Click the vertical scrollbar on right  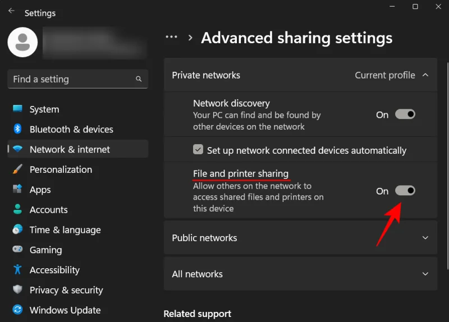pyautogui.click(x=447, y=166)
